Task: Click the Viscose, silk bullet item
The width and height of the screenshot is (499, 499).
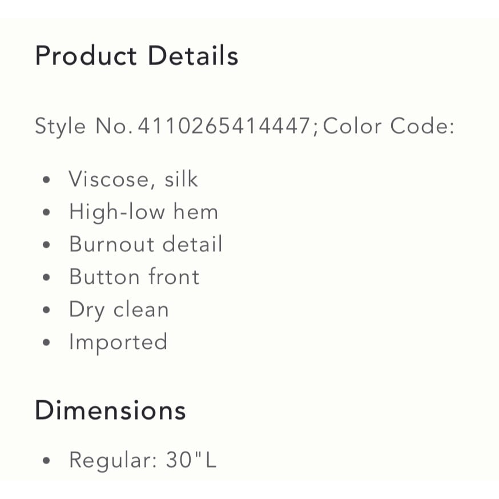Action: (x=134, y=179)
